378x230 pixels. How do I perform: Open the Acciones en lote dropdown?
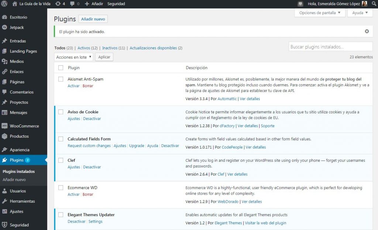(73, 57)
